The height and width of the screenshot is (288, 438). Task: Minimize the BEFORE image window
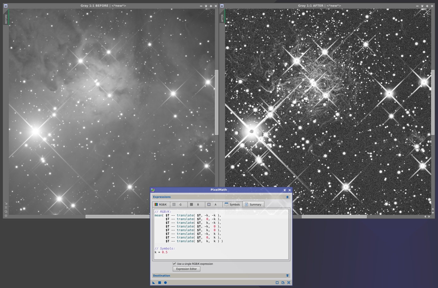tap(201, 6)
